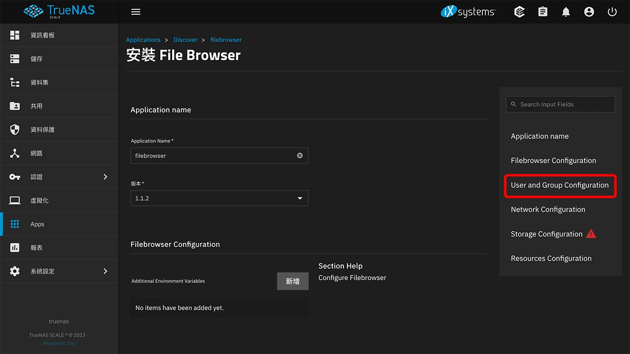Screen dimensions: 630x354
Task: Open the user account icon
Action: pyautogui.click(x=589, y=12)
